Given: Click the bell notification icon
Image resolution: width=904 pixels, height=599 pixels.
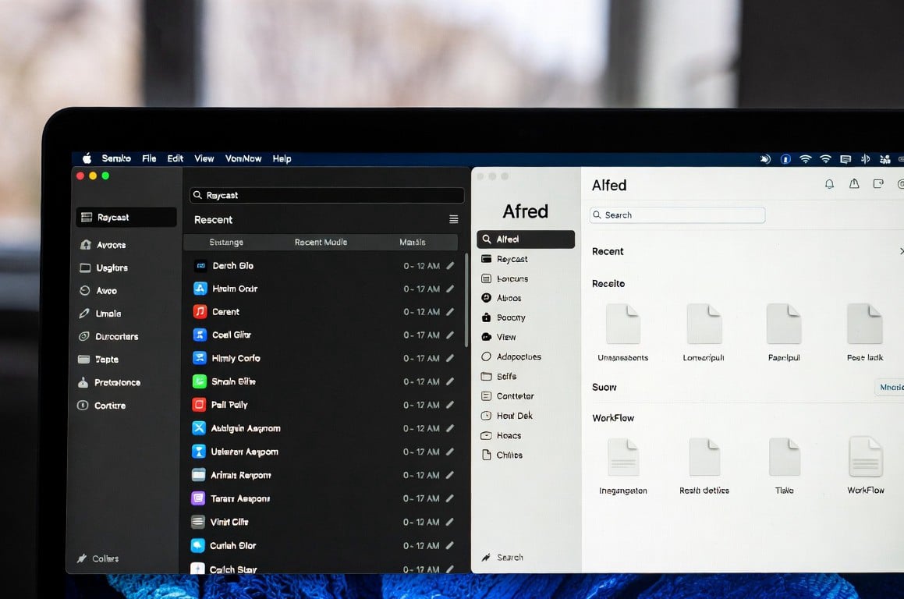Looking at the screenshot, I should coord(829,184).
